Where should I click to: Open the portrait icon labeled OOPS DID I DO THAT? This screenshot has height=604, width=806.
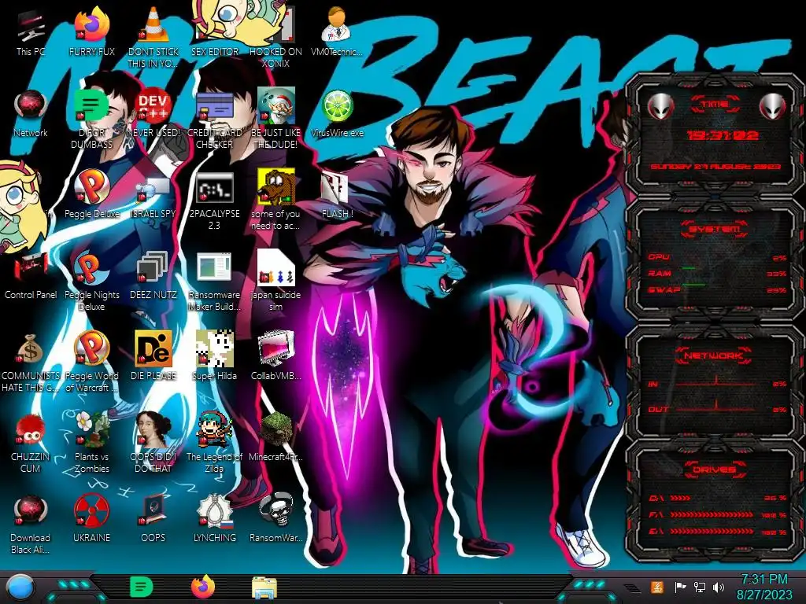click(153, 430)
